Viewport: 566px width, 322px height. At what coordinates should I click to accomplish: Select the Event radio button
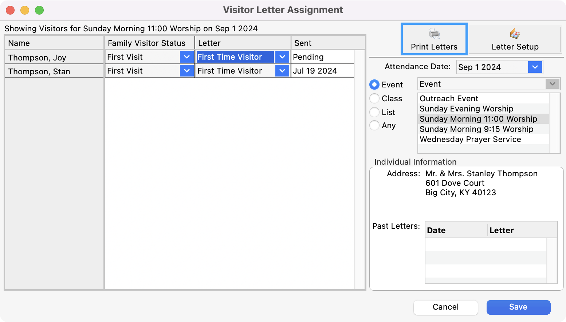[x=374, y=85]
